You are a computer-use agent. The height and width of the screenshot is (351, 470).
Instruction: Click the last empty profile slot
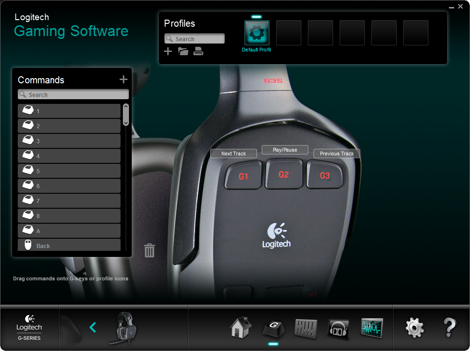coord(416,33)
